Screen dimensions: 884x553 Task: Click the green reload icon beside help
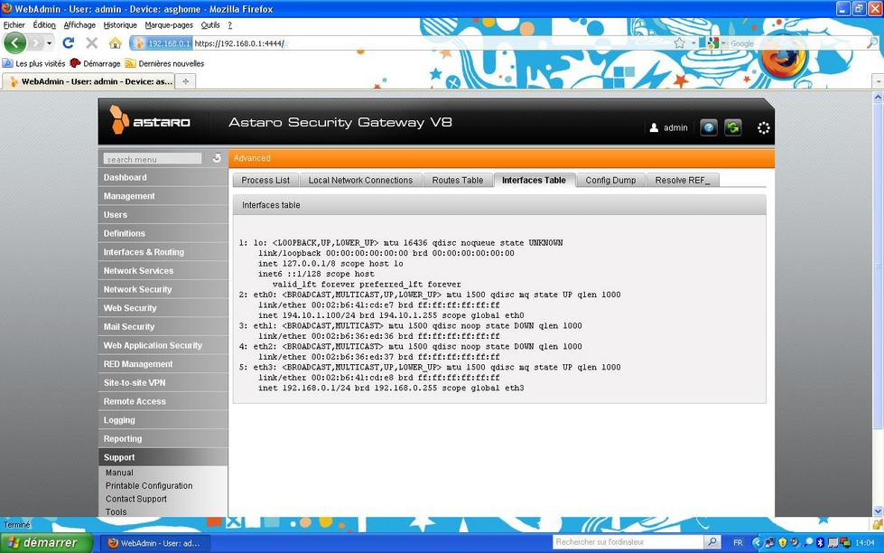click(x=732, y=127)
